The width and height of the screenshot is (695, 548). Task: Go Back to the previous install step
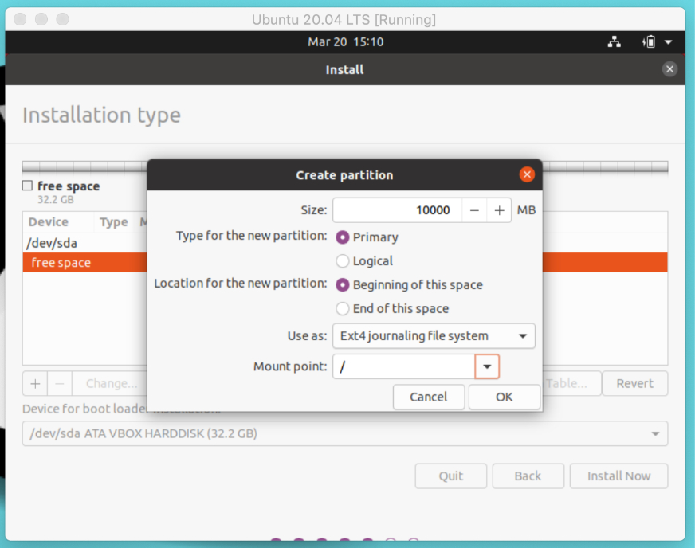click(x=528, y=476)
